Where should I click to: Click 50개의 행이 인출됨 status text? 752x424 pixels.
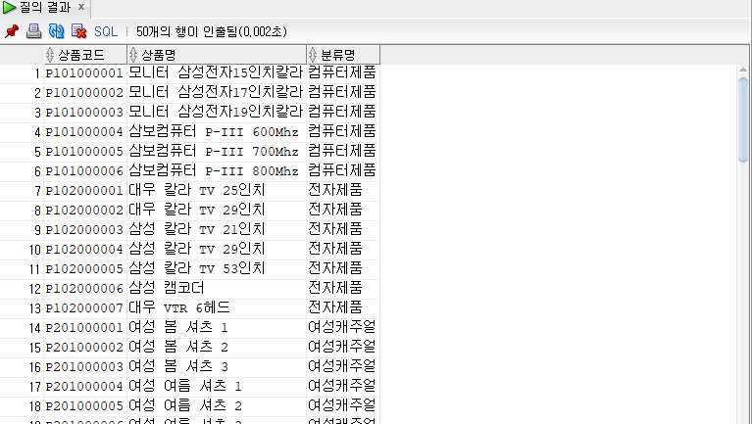tap(212, 31)
